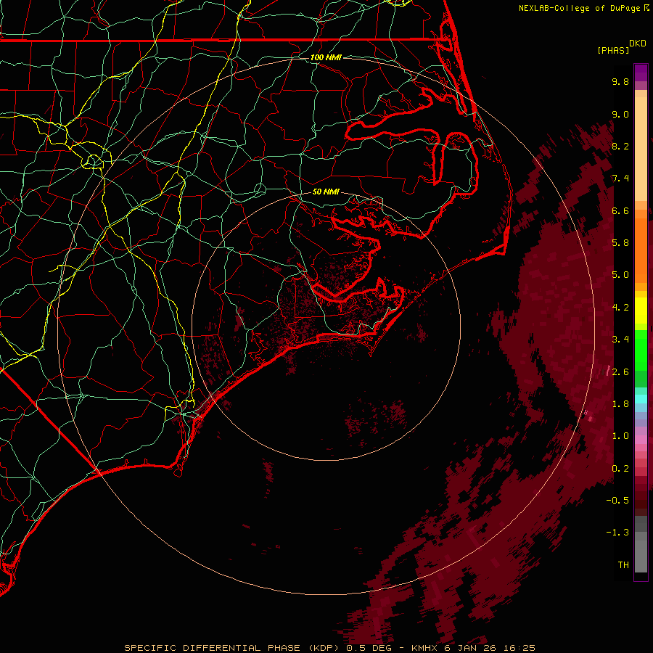This screenshot has height=653, width=653.
Task: Click the purple top segment of color bar
Action: pyautogui.click(x=641, y=73)
